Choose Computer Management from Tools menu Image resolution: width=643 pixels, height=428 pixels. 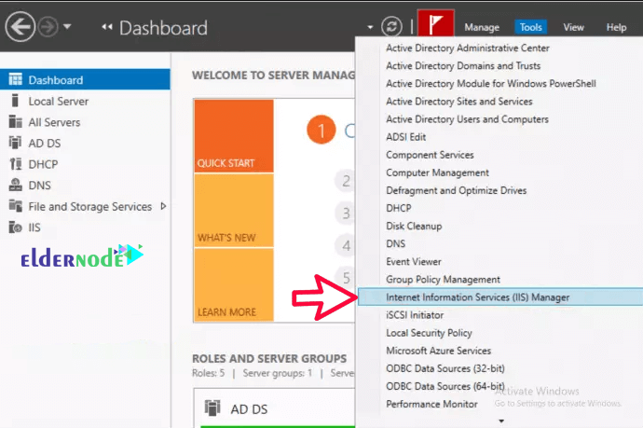pos(437,173)
